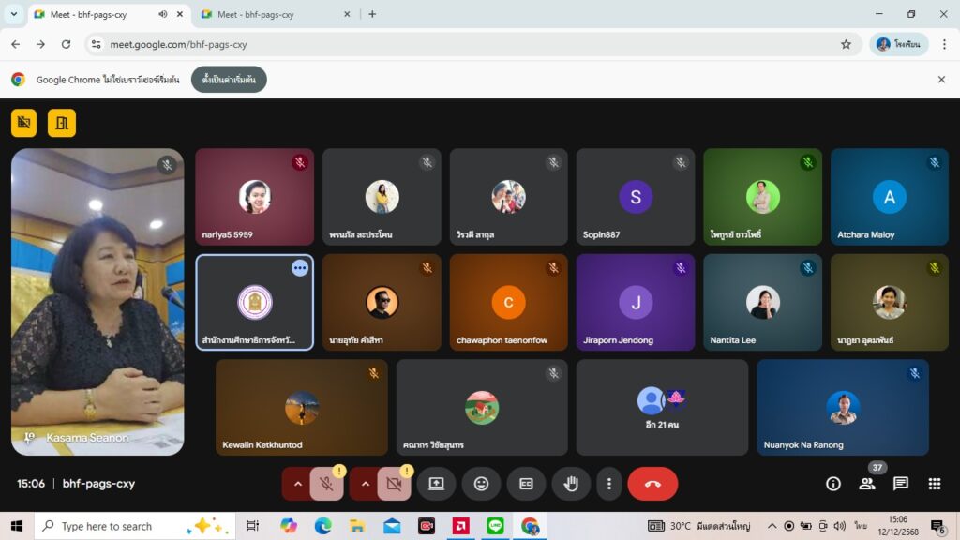Click the red leave call button

(x=652, y=484)
